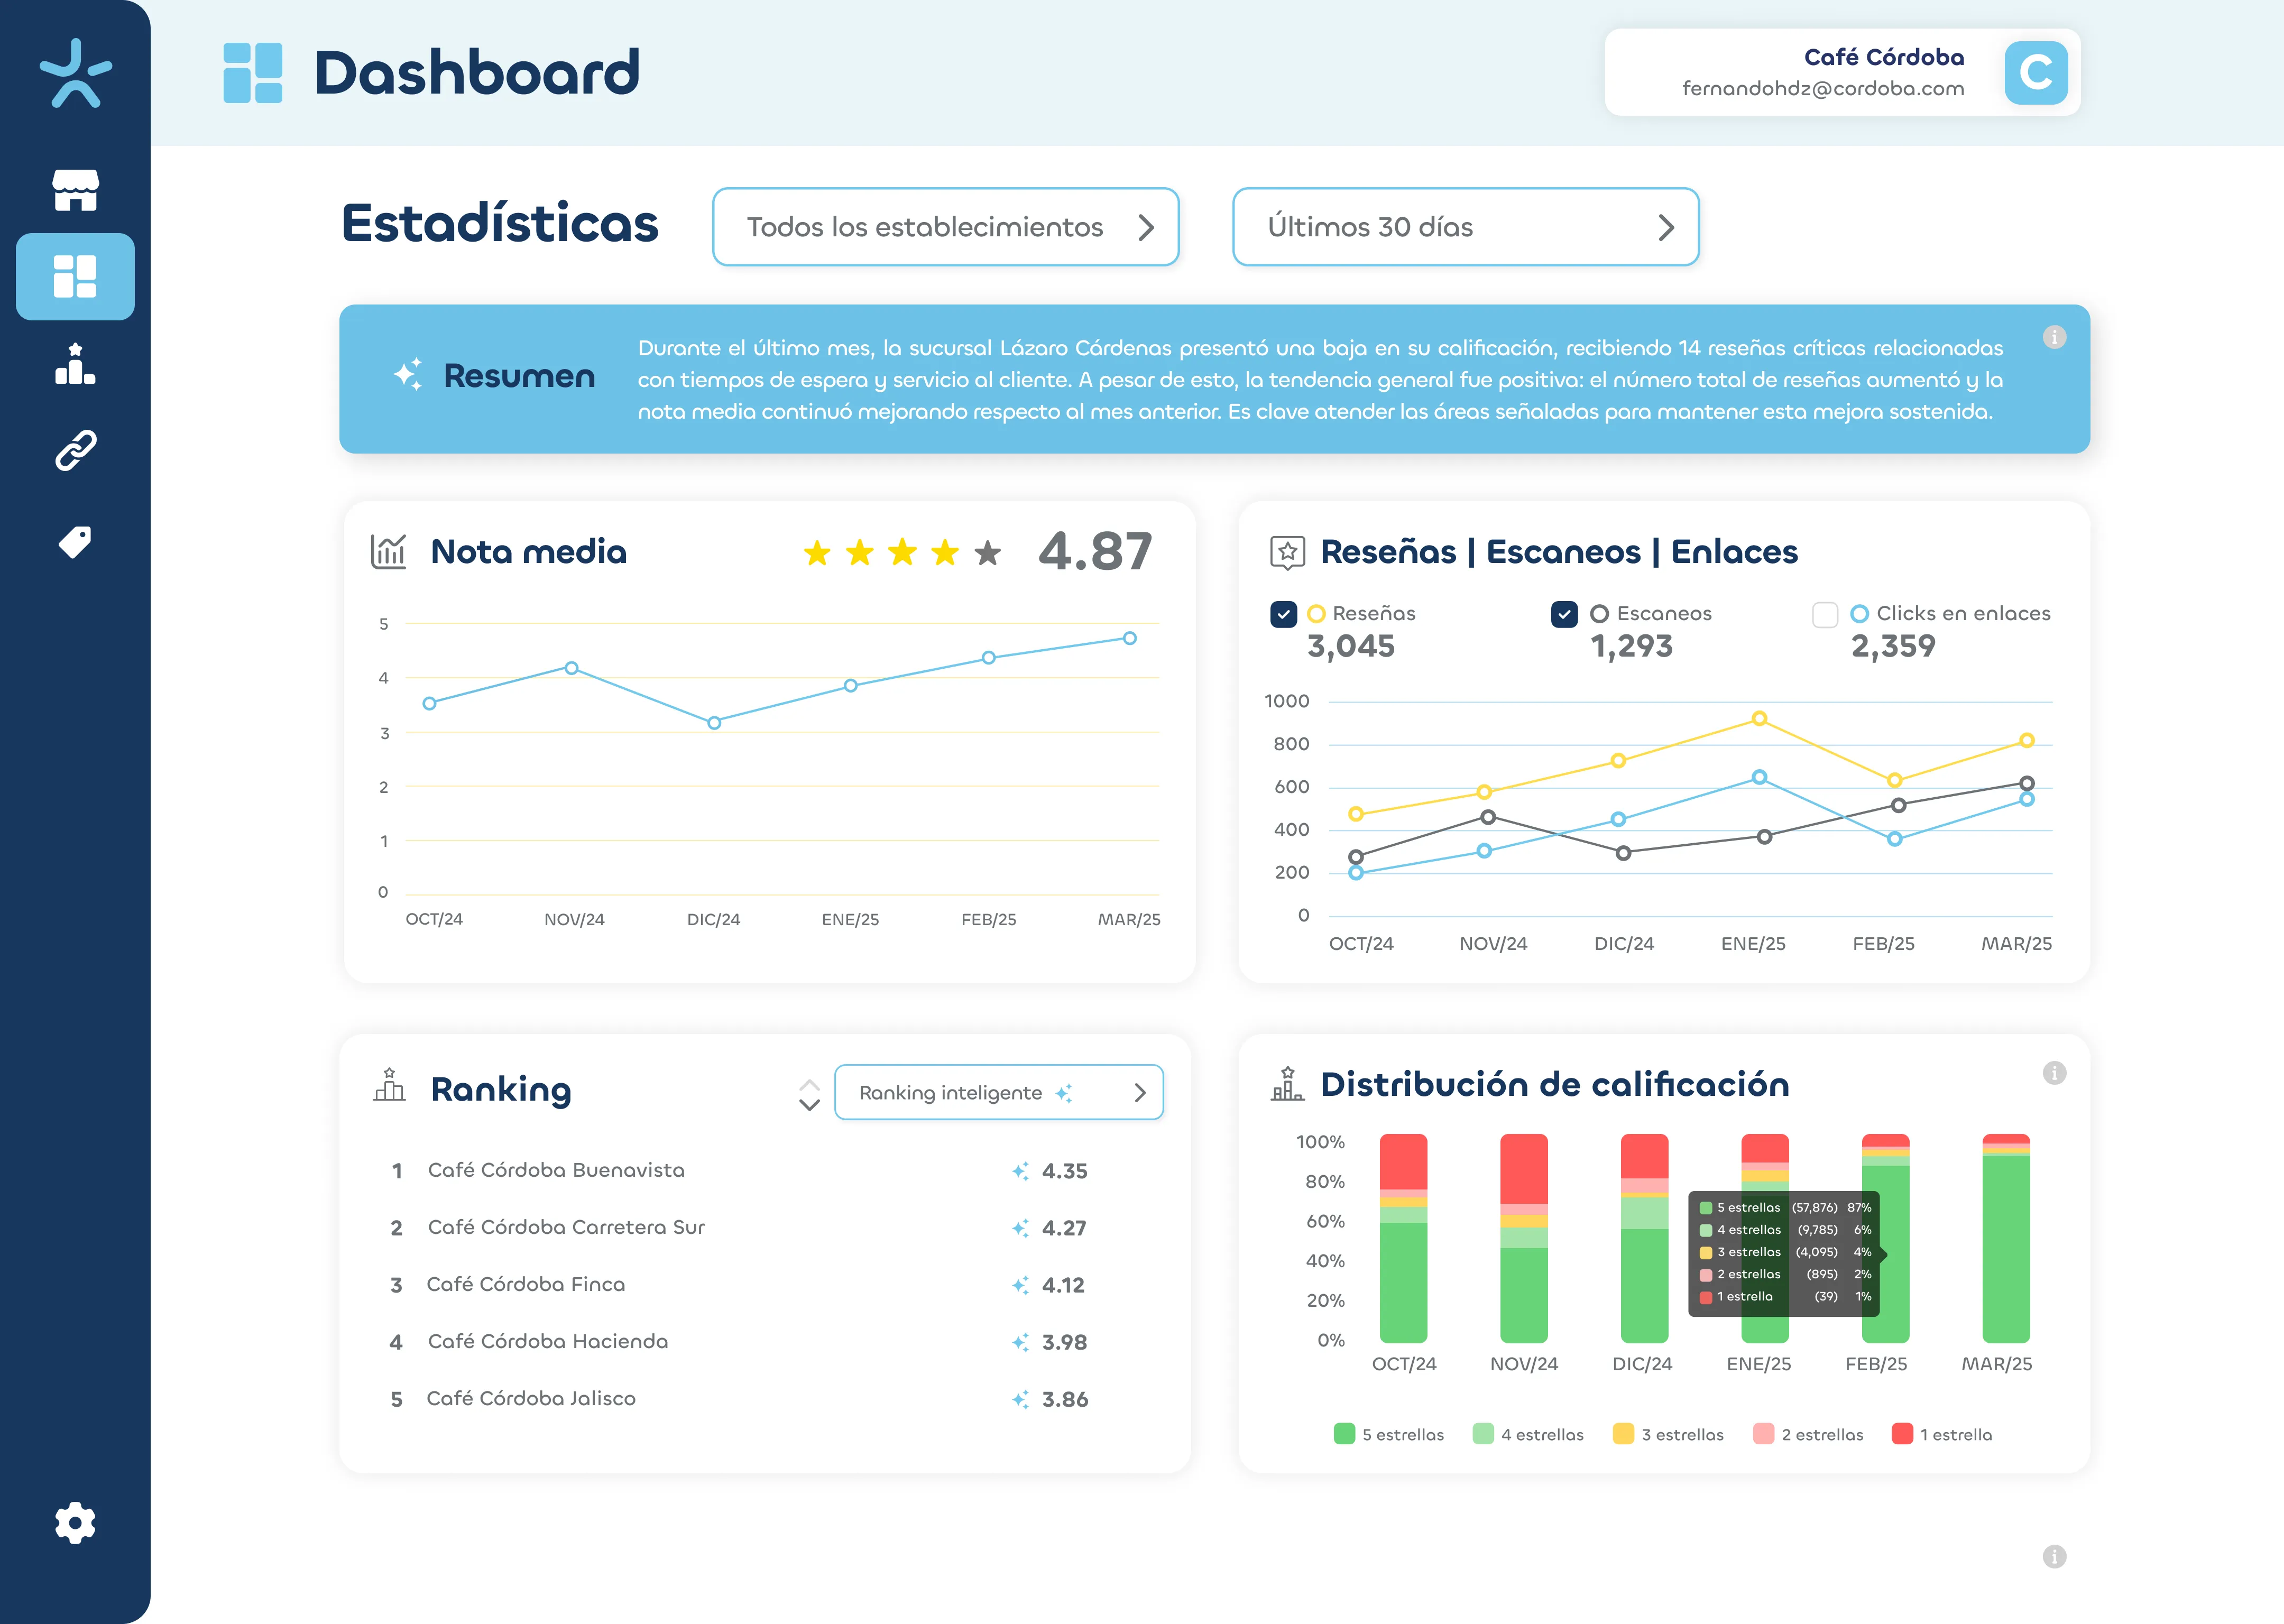Click the app logo at top of sidebar
Screen dimensions: 2284x1624
[76, 73]
